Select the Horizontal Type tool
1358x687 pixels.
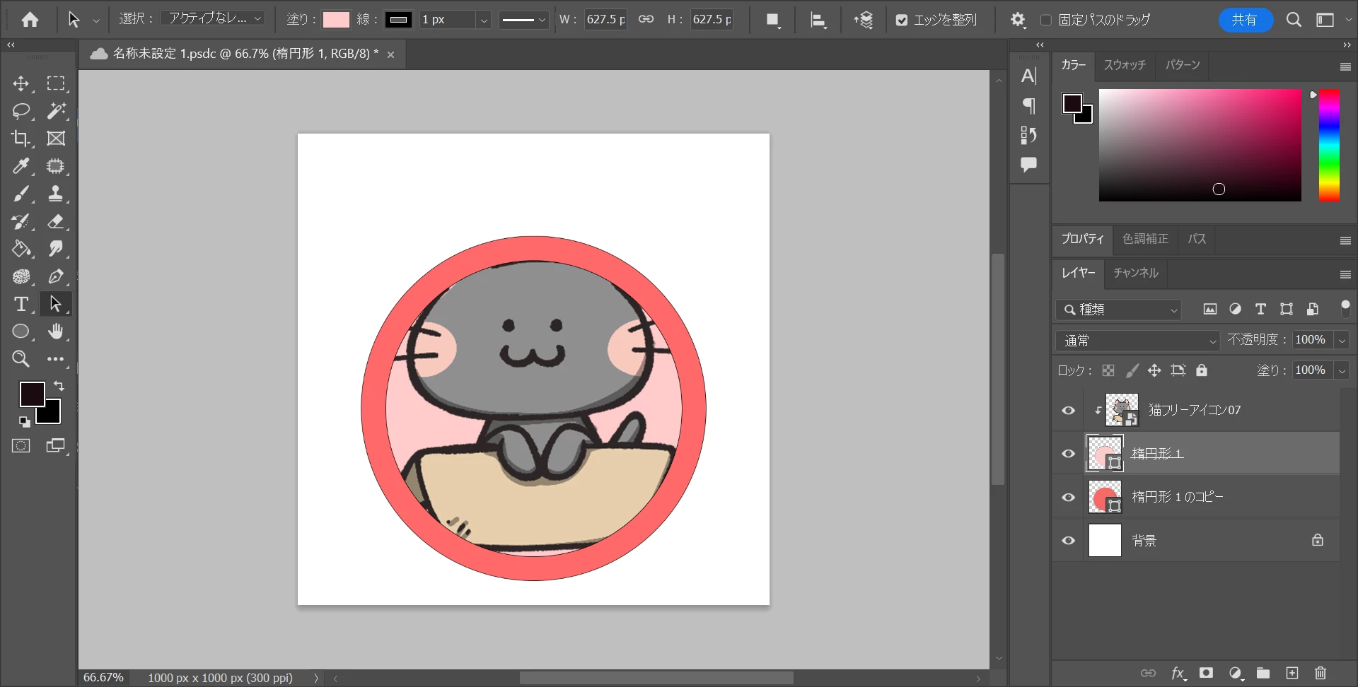tap(21, 304)
